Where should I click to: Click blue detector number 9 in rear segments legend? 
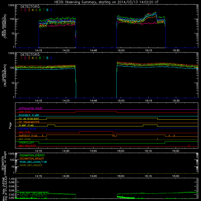51,58
